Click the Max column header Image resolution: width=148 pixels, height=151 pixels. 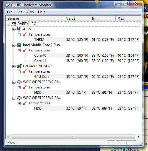coord(128,18)
